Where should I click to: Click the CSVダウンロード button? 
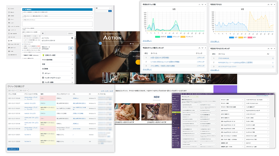(x=13, y=149)
